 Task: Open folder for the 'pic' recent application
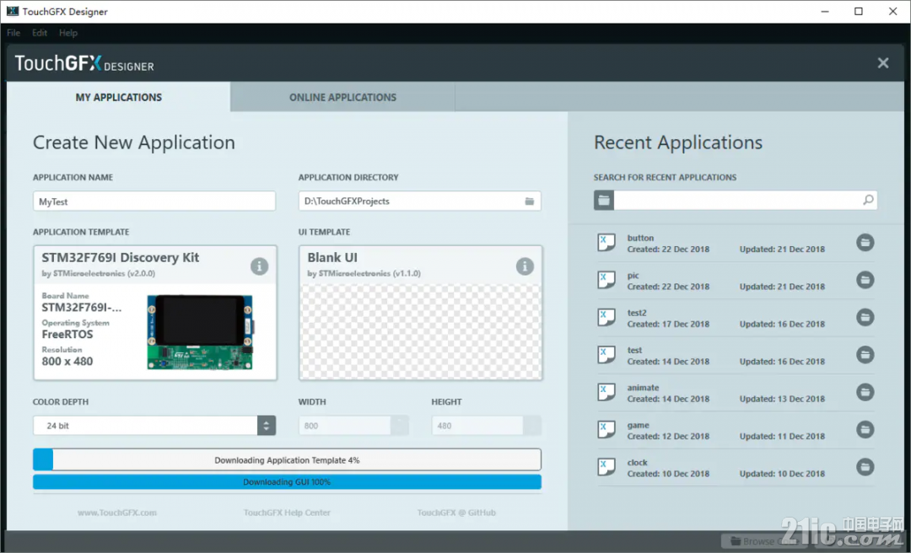click(865, 280)
